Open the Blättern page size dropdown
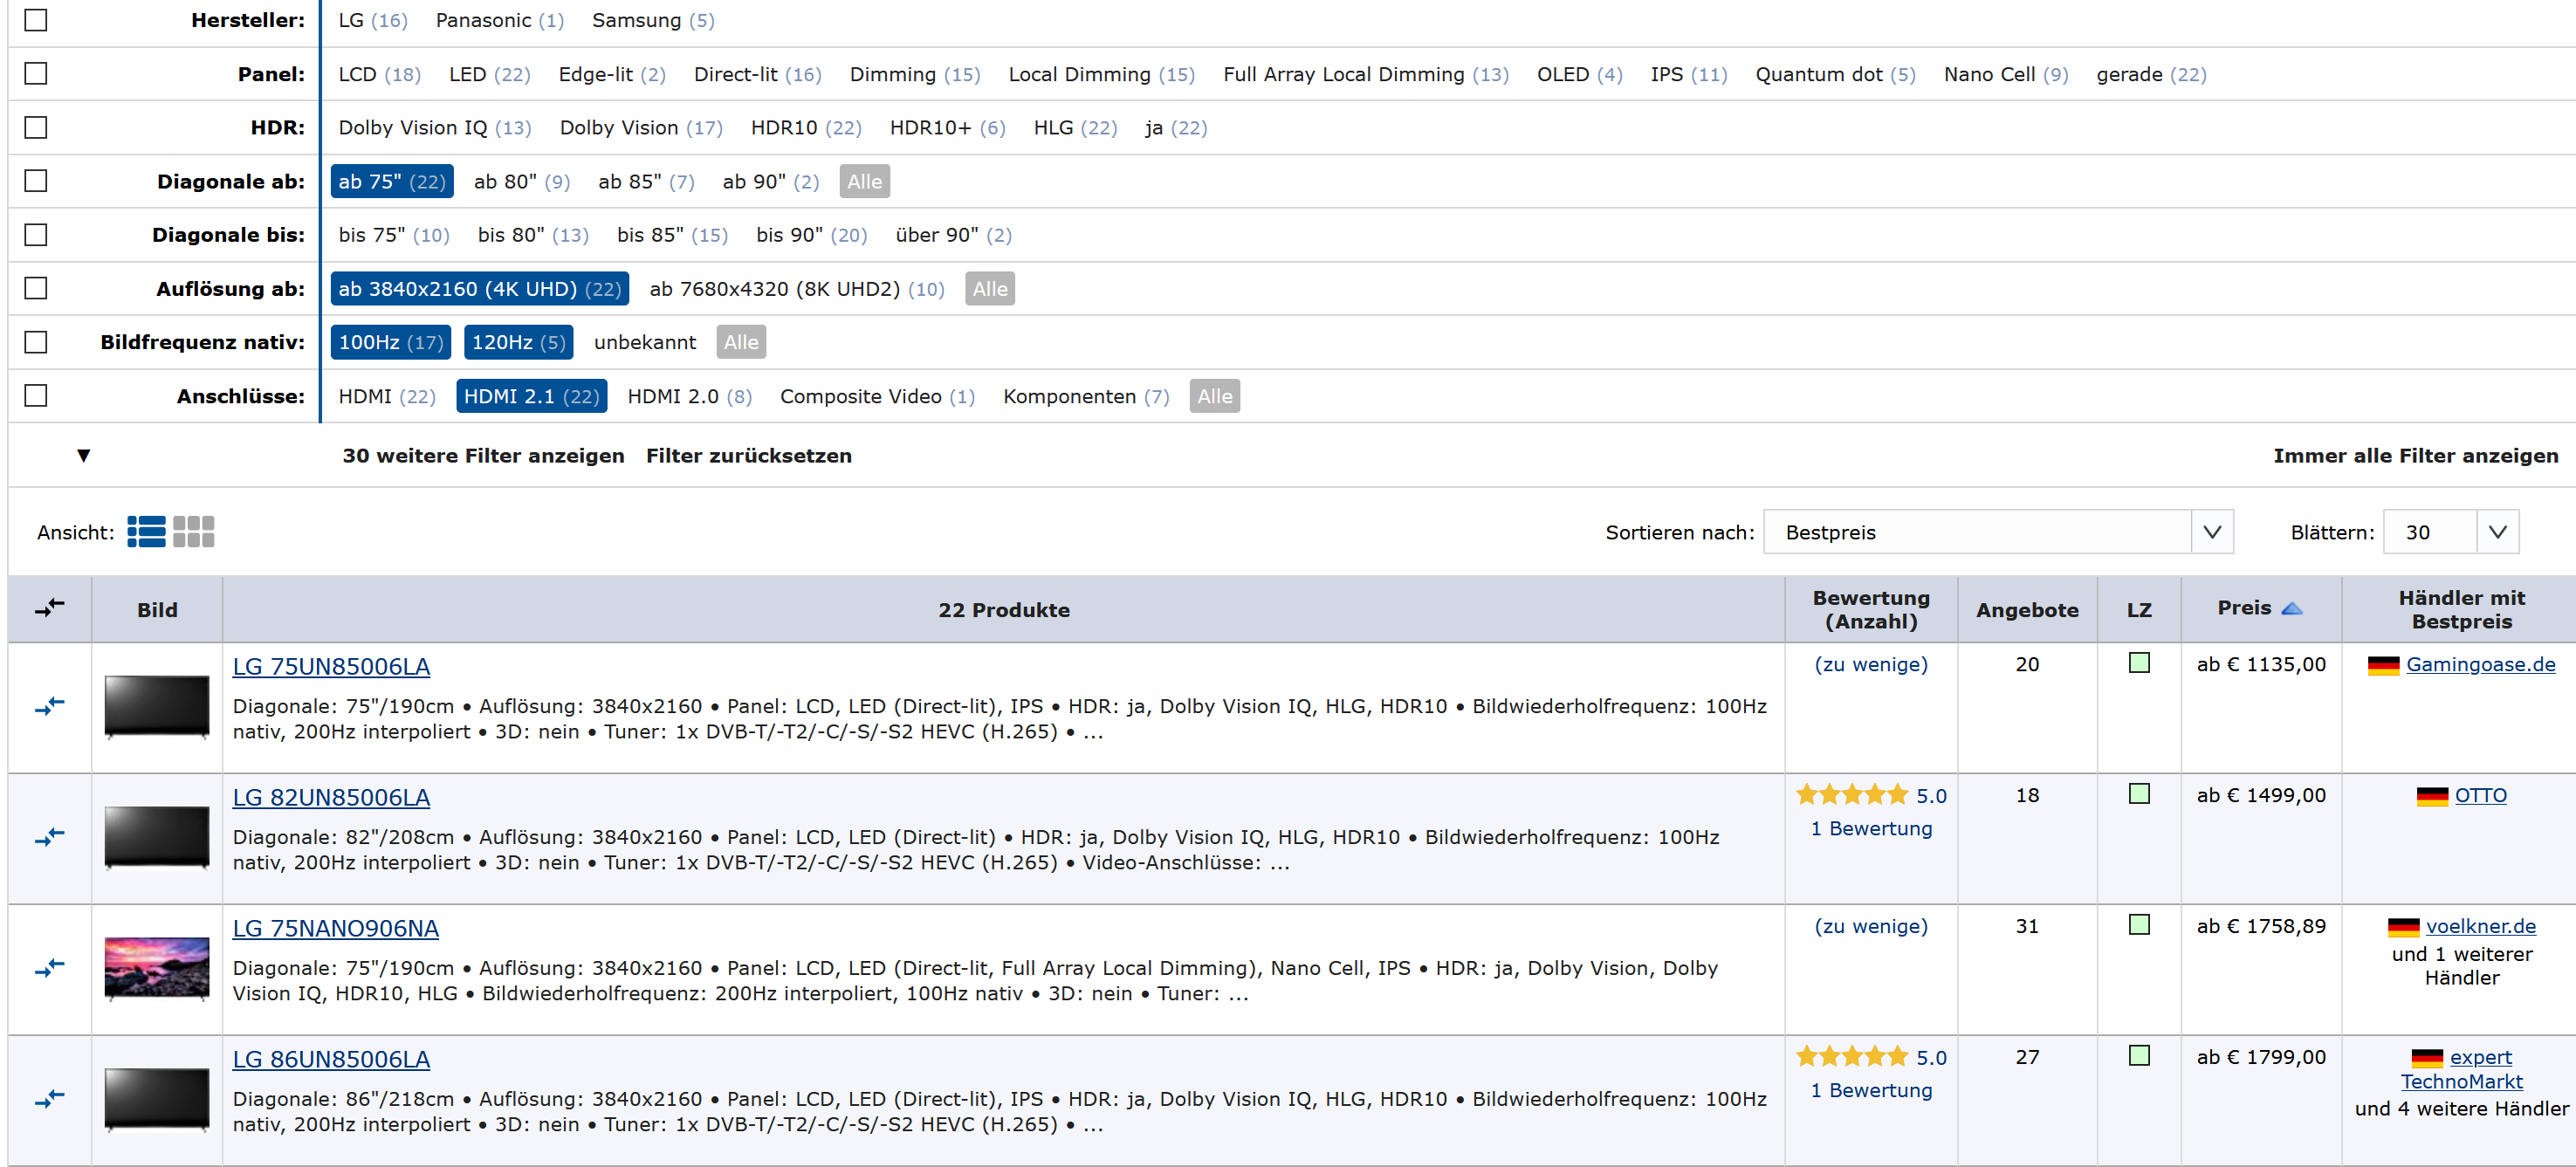 point(2450,532)
